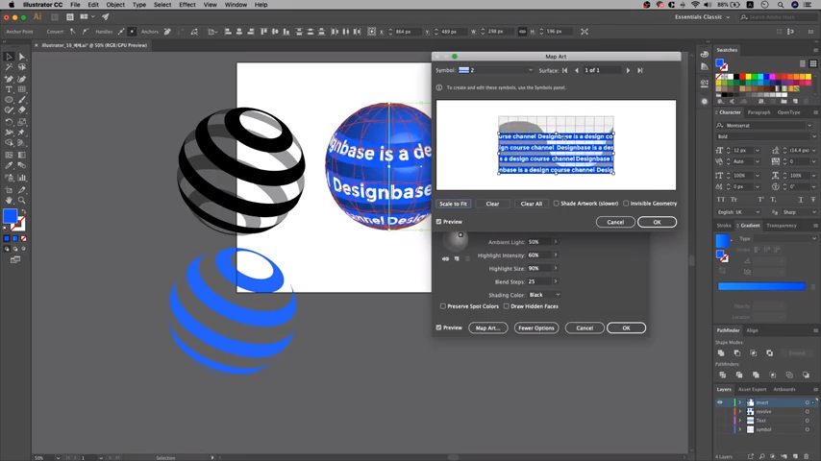
Task: Click the Map Art... button
Action: 488,328
